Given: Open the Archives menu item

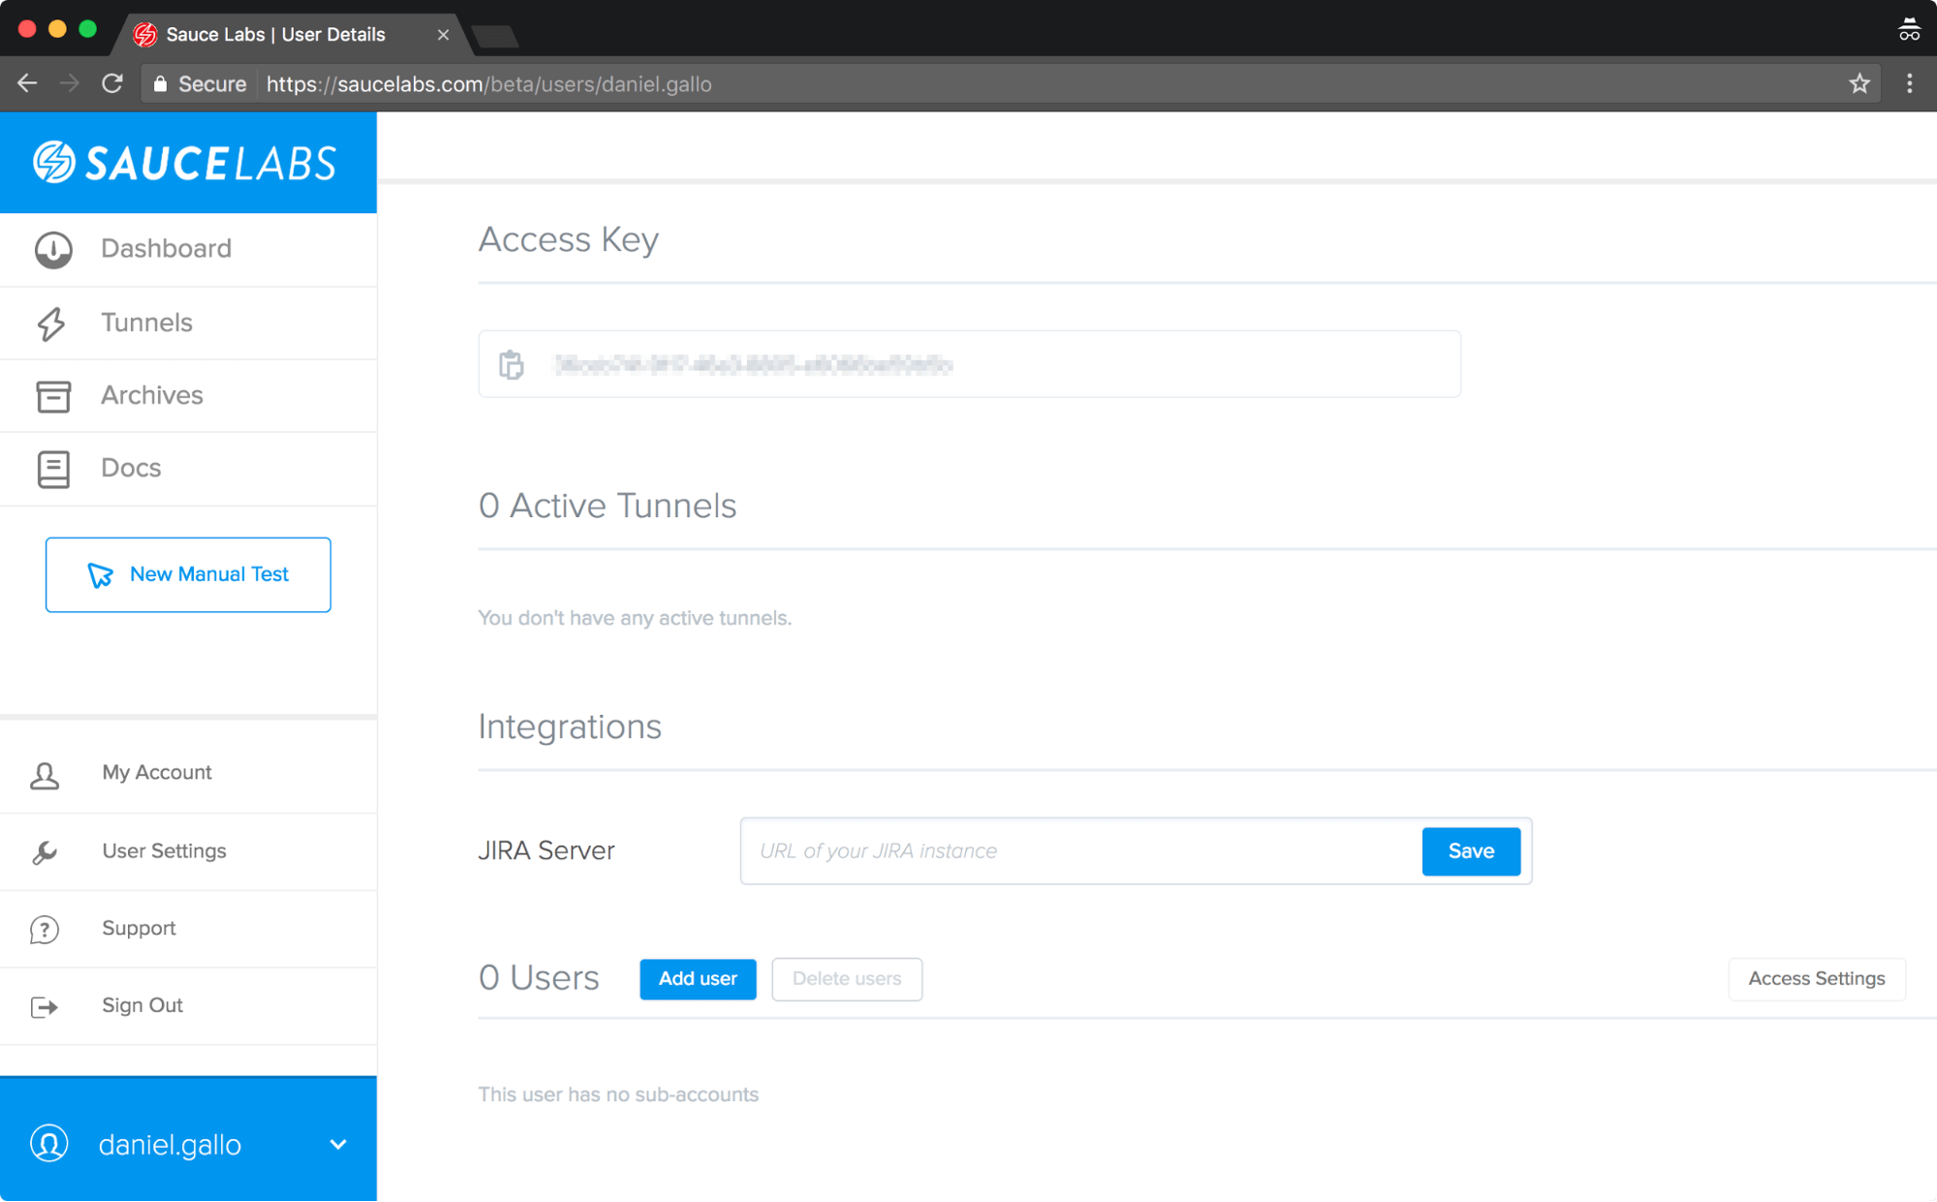Looking at the screenshot, I should pos(188,396).
